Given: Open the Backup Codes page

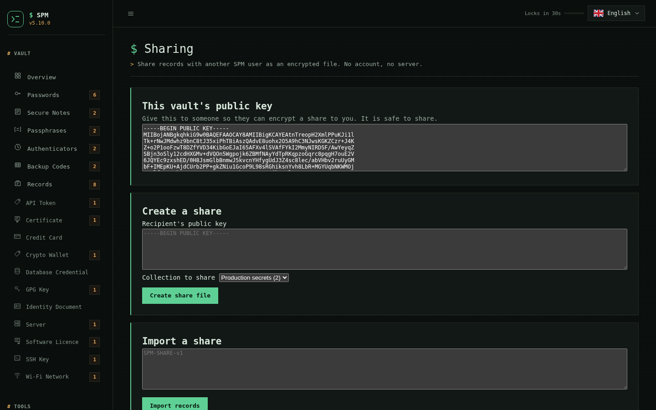Looking at the screenshot, I should [56, 166].
